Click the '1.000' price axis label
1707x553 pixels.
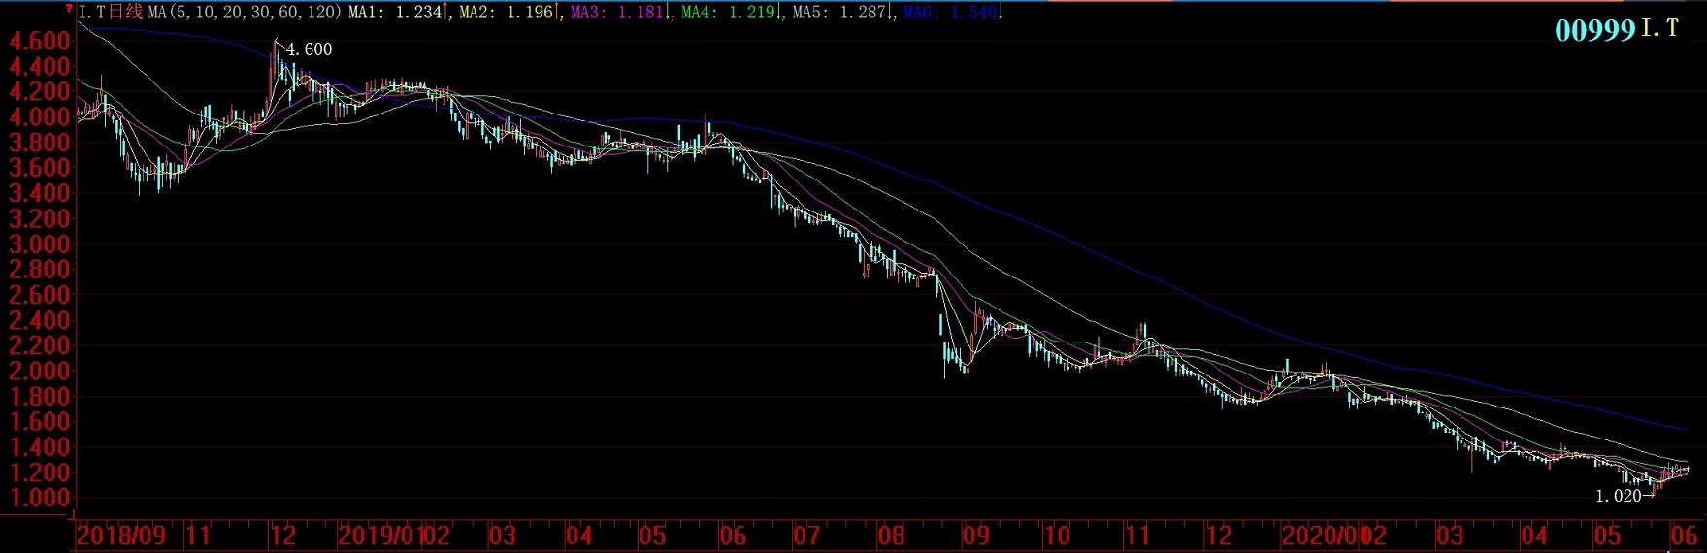[x=40, y=498]
